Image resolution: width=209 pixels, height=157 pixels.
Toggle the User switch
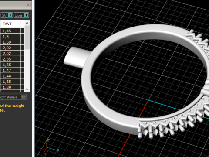pos(21,15)
